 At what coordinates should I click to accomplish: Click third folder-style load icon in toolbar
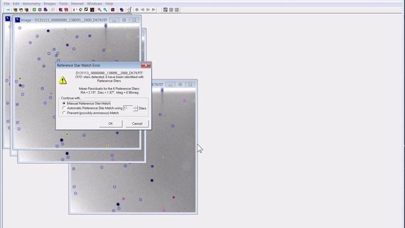coord(27,9)
